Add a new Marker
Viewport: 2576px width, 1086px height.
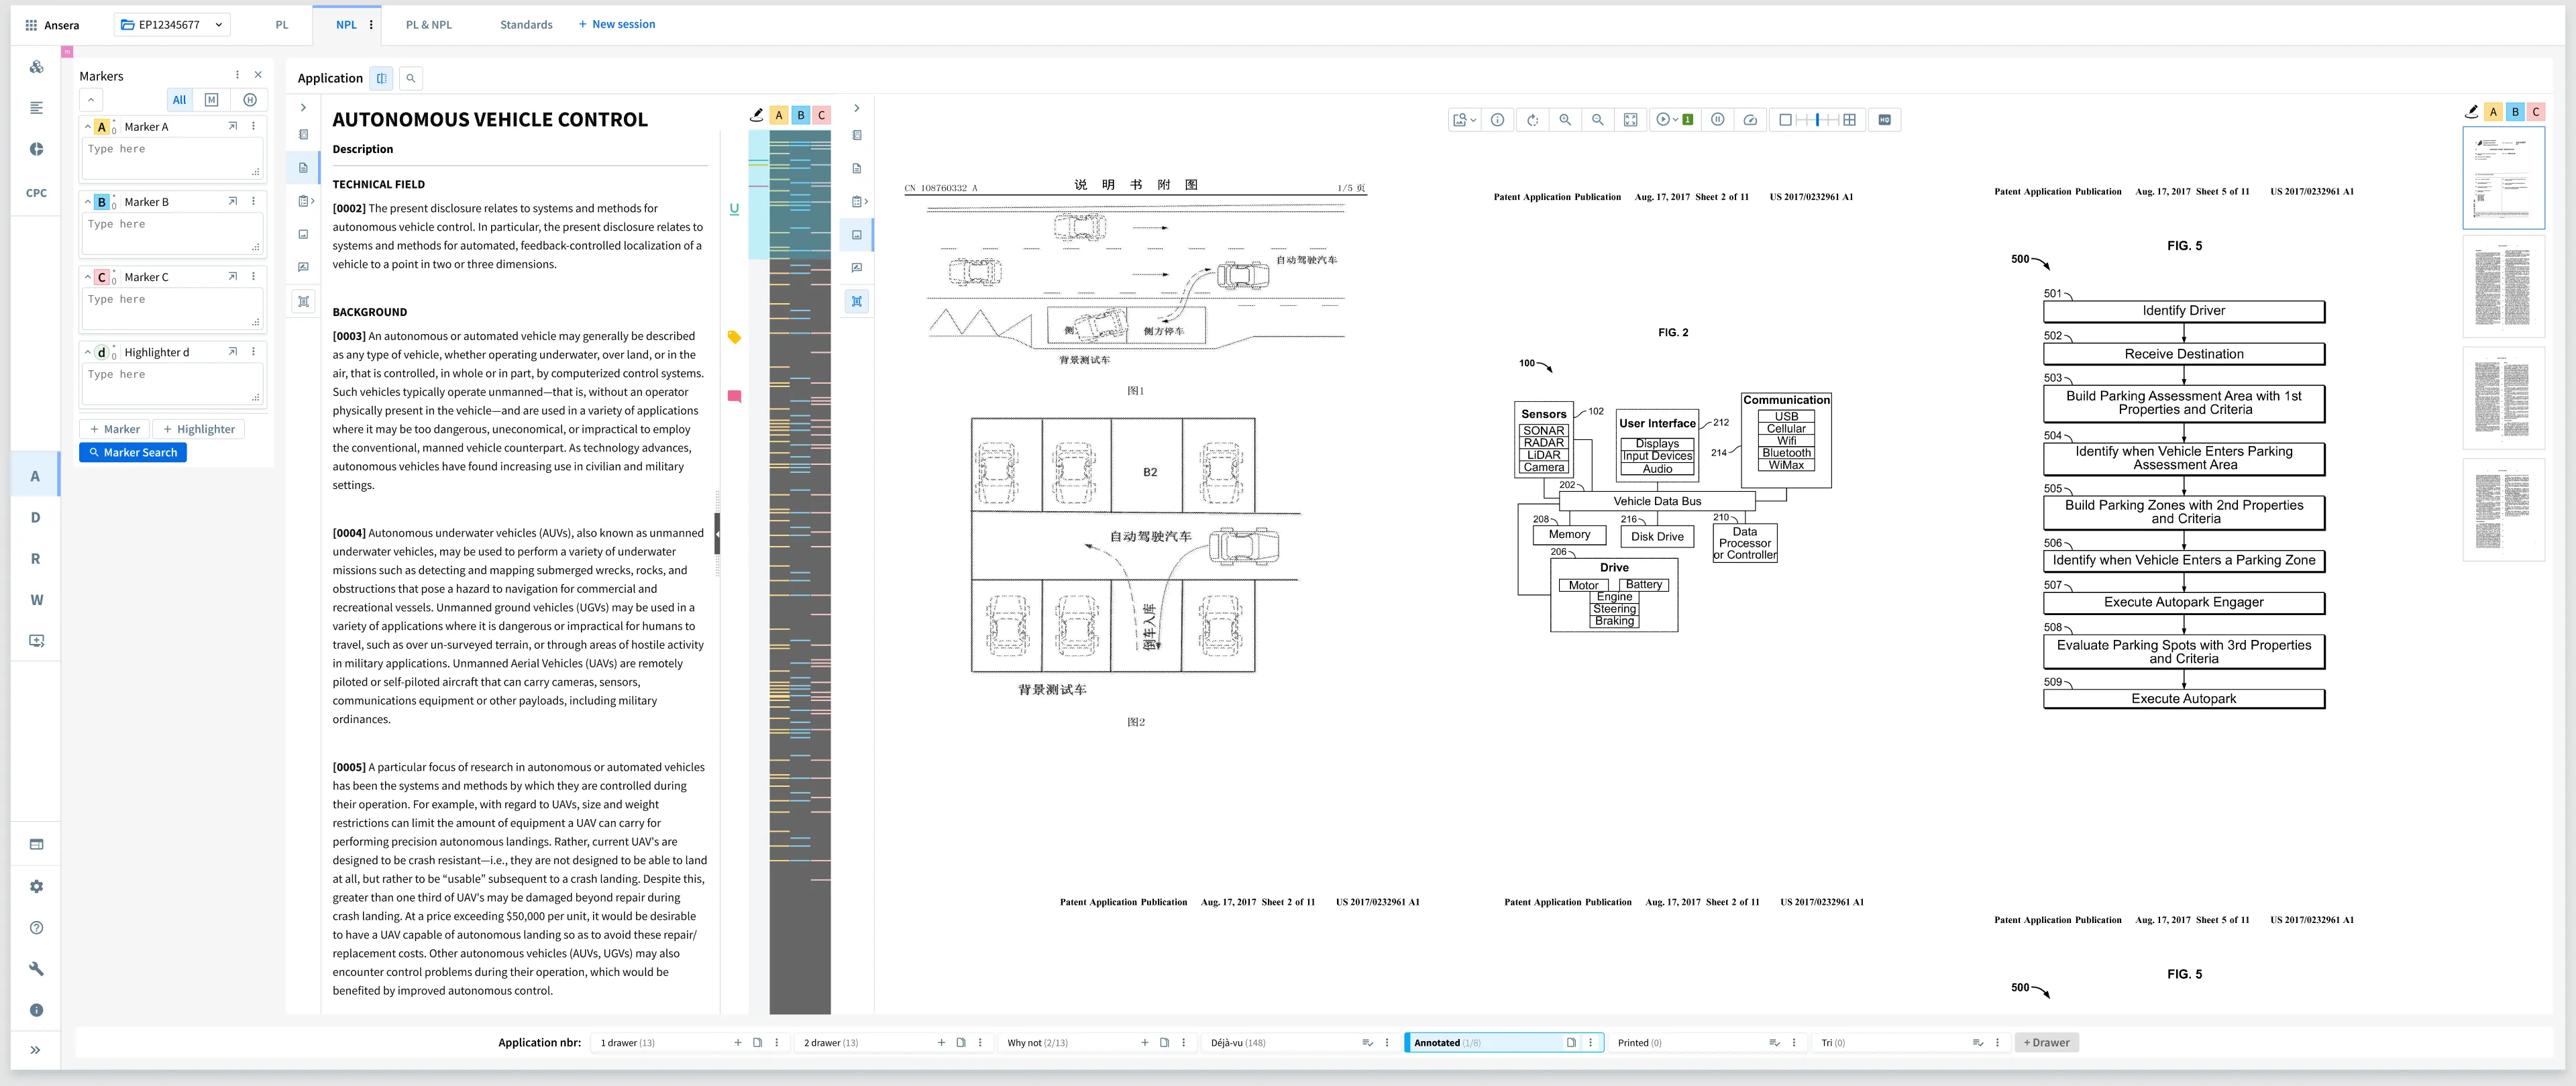(114, 429)
